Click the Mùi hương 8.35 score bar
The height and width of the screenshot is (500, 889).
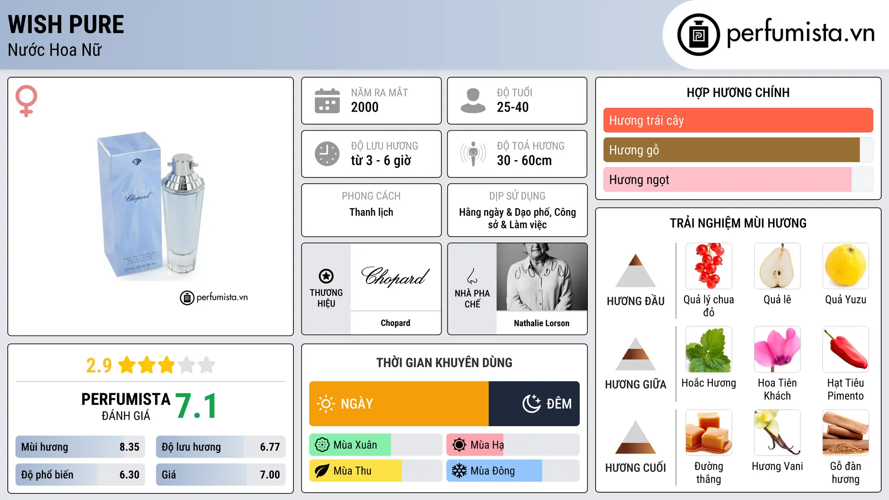80,447
